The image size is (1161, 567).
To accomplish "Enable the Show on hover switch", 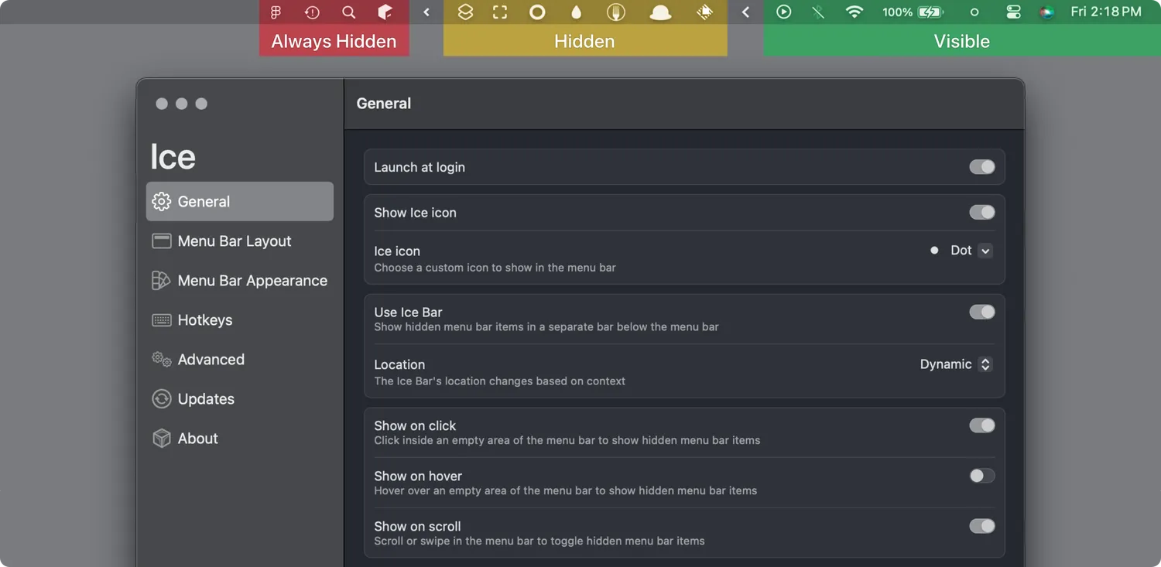I will coord(982,476).
